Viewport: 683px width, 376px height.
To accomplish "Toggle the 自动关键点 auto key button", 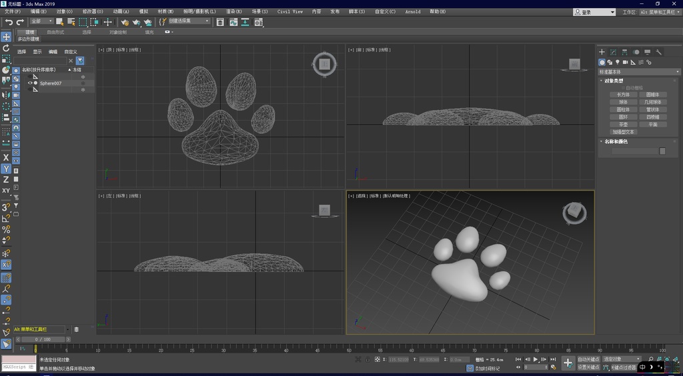I will (588, 359).
